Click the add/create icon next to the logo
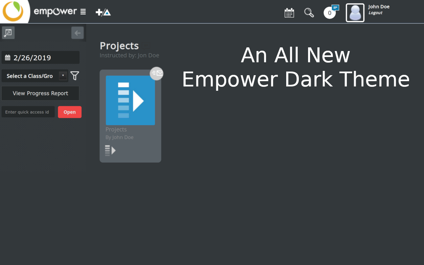This screenshot has height=265, width=424. click(103, 12)
